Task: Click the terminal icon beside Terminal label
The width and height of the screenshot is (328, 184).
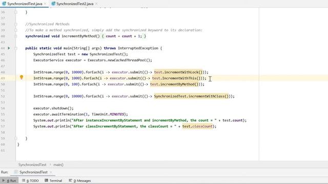Action: tap(46, 180)
